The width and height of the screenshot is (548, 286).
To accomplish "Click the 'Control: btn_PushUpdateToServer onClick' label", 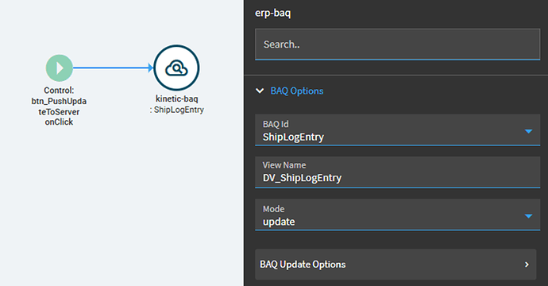I will click(x=59, y=106).
